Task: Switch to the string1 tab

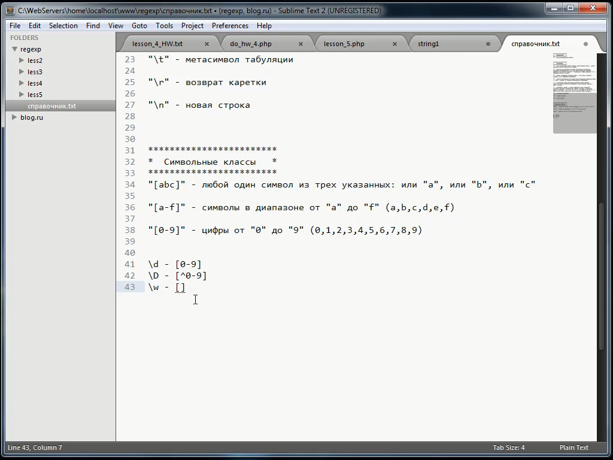Action: [x=428, y=44]
